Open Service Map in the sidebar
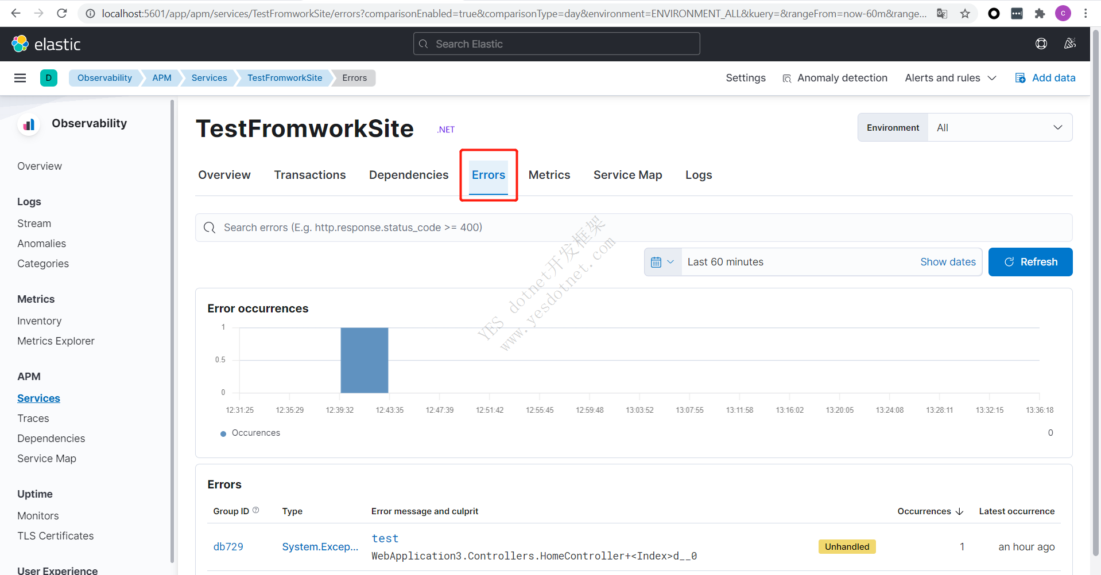Screen dimensions: 1101x575 46,459
